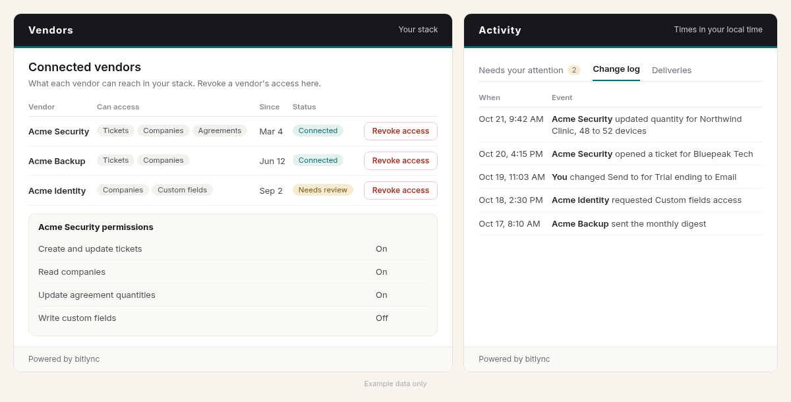791x402 pixels.
Task: Click the monthly digest event from Acme Backup
Action: (620, 223)
